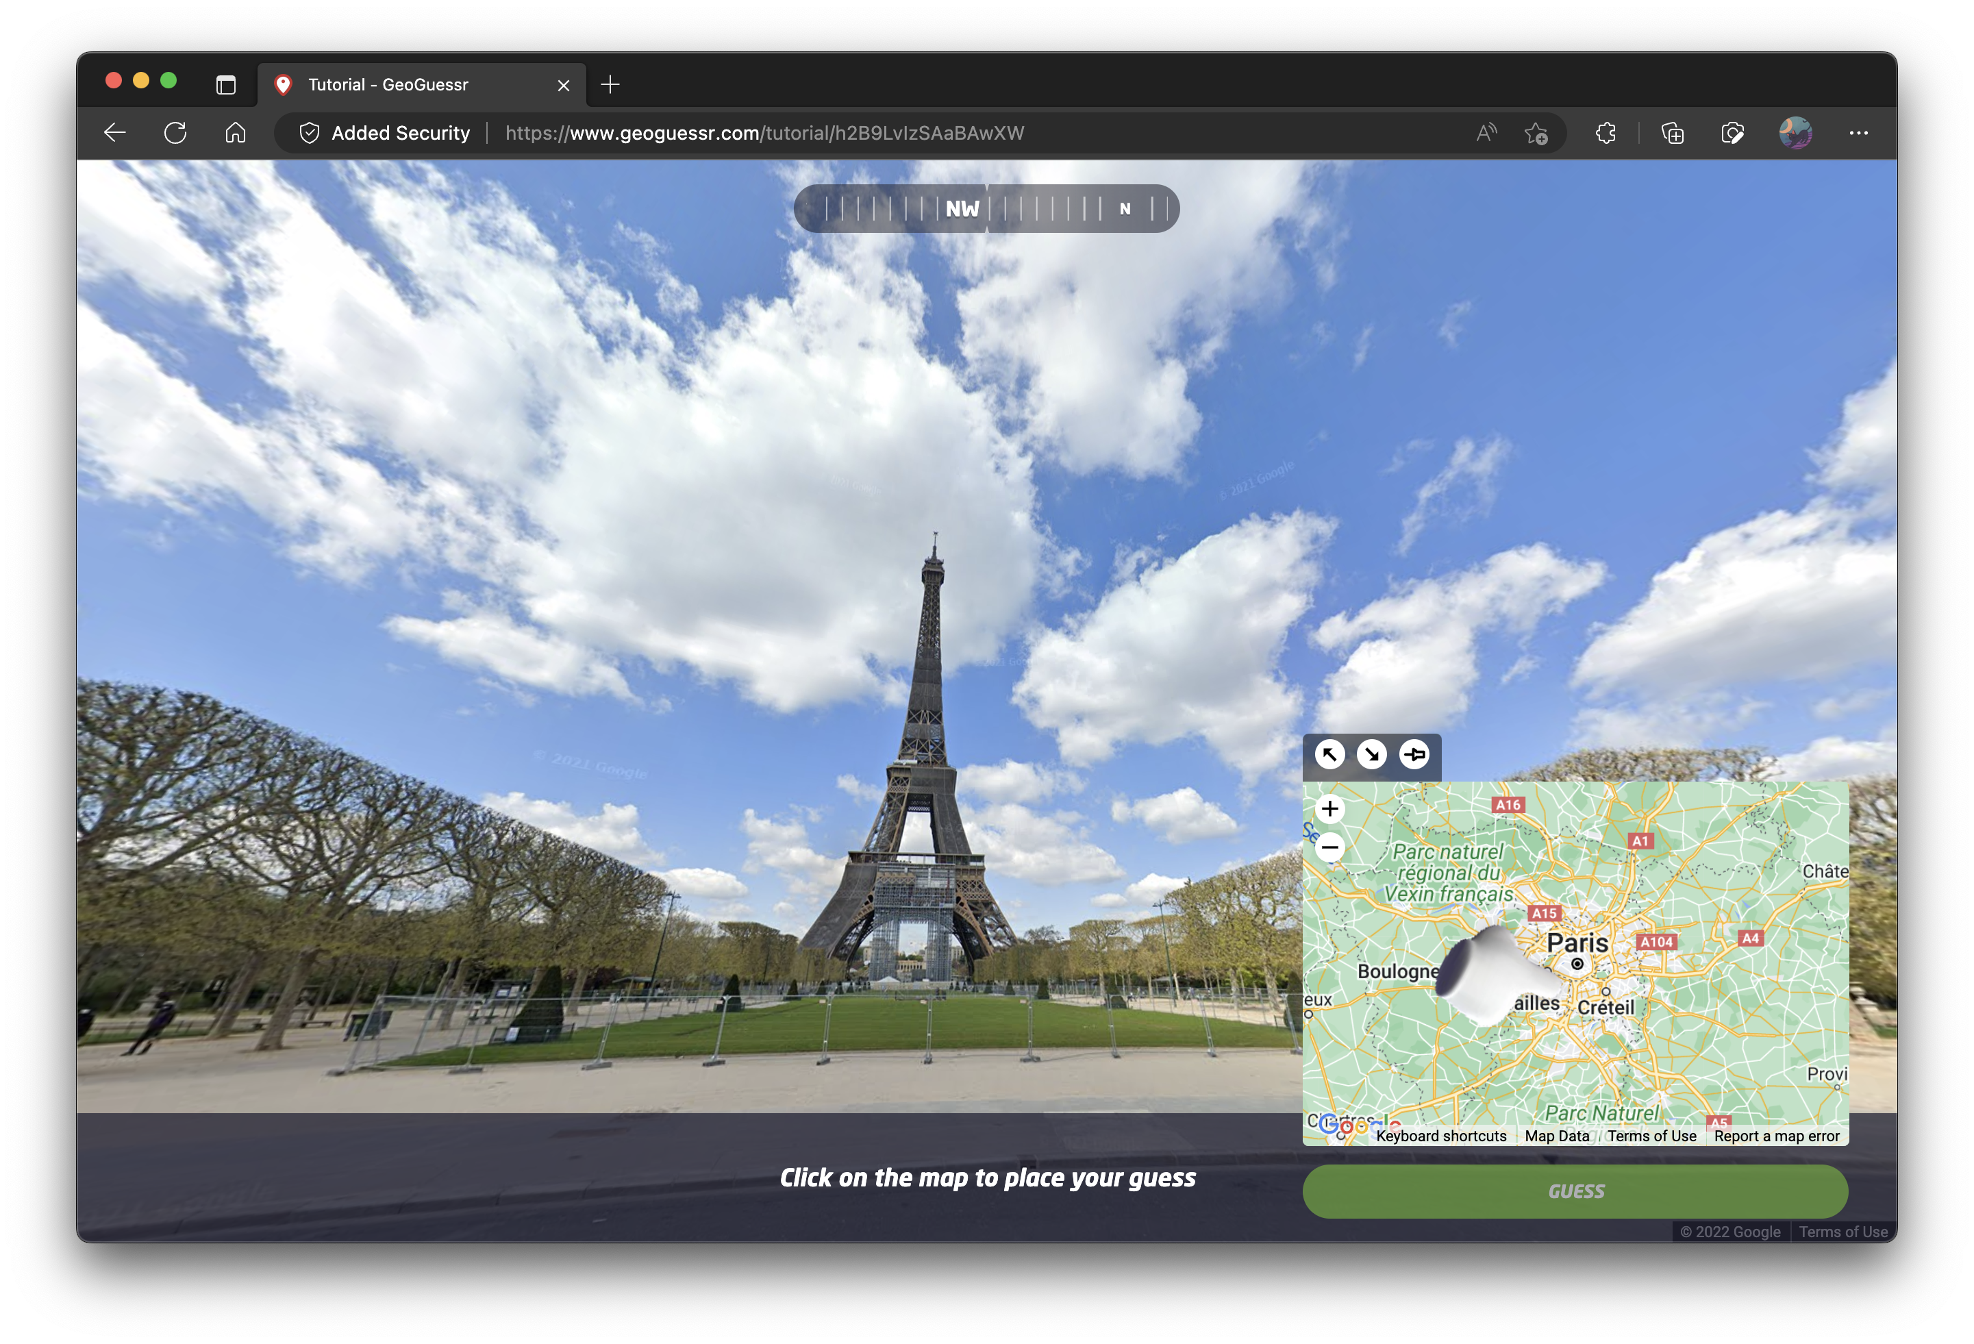Open a new browser tab
The height and width of the screenshot is (1344, 1974).
point(610,85)
